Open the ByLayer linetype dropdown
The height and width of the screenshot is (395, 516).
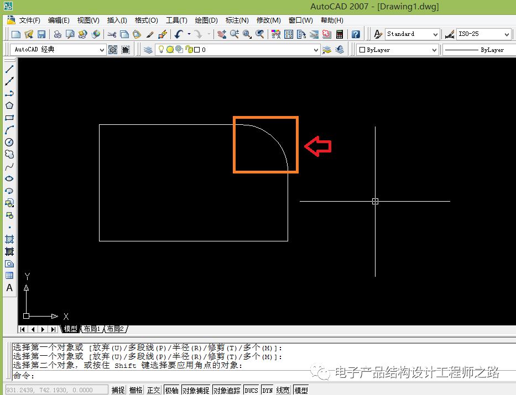pos(479,50)
